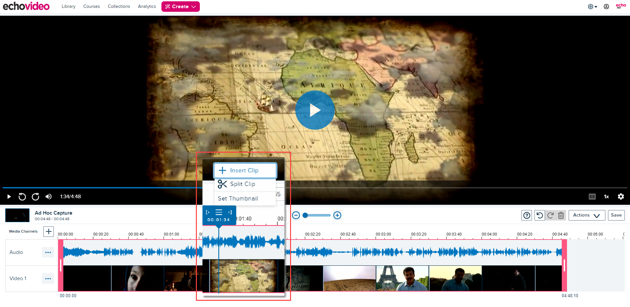Zoom in the timeline with plus icon
Viewport: 630px width, 307px height.
coord(337,215)
